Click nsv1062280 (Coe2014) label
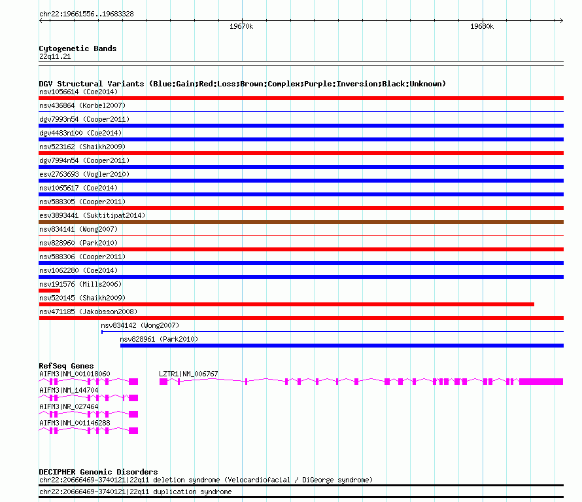The height and width of the screenshot is (502, 582). click(78, 270)
